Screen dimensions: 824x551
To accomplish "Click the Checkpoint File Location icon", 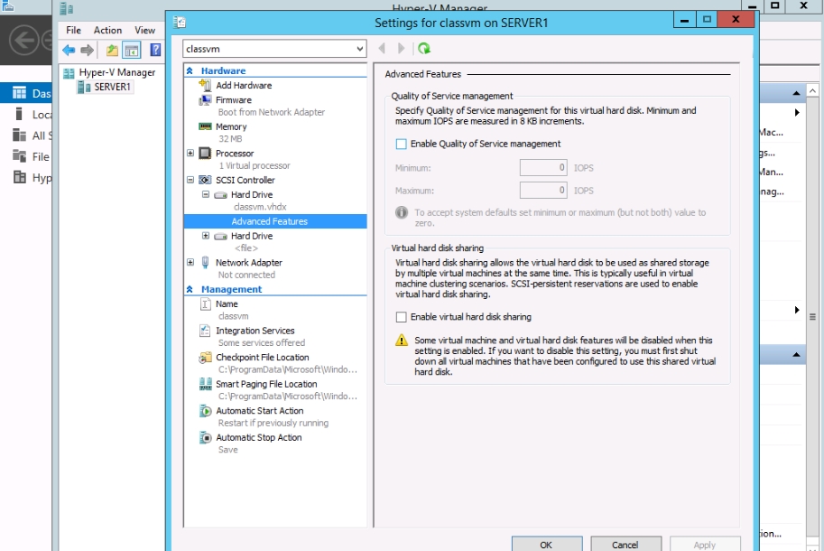I will [205, 358].
